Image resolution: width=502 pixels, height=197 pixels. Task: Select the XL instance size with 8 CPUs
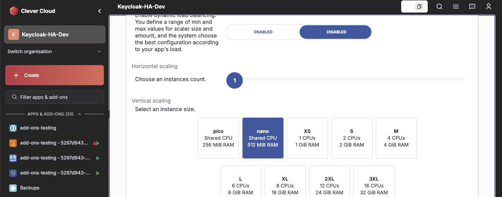point(285,181)
